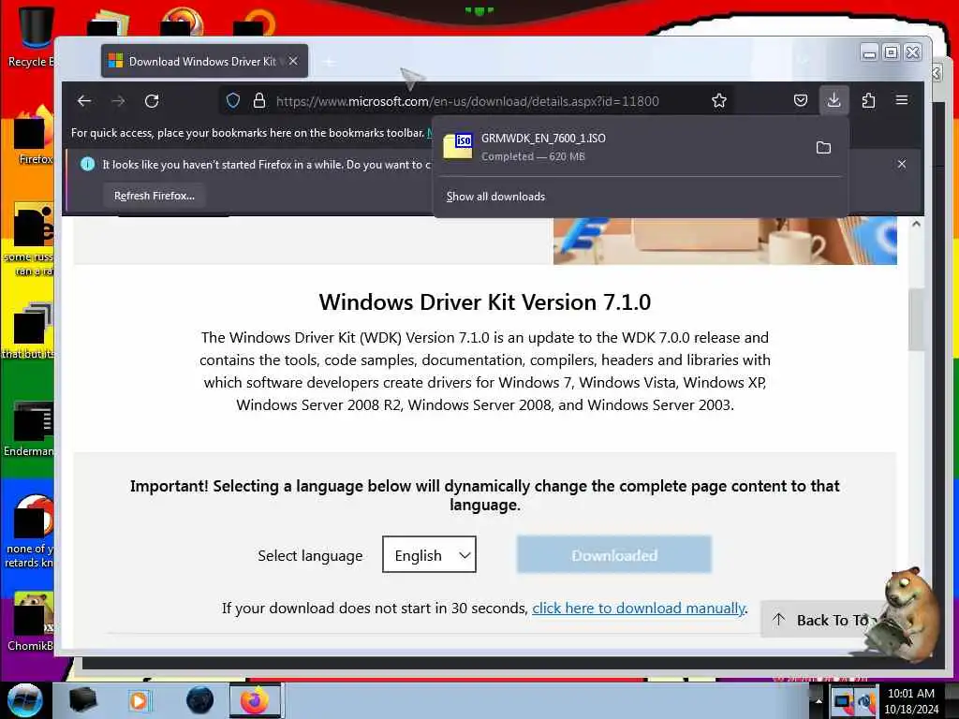This screenshot has height=719, width=959.
Task: Go back with the Firefox back arrow
Action: pyautogui.click(x=84, y=101)
